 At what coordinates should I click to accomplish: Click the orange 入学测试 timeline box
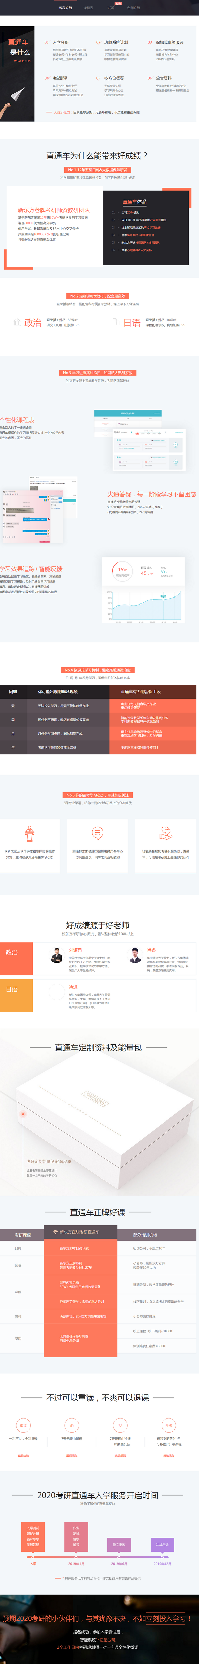pos(33,1537)
